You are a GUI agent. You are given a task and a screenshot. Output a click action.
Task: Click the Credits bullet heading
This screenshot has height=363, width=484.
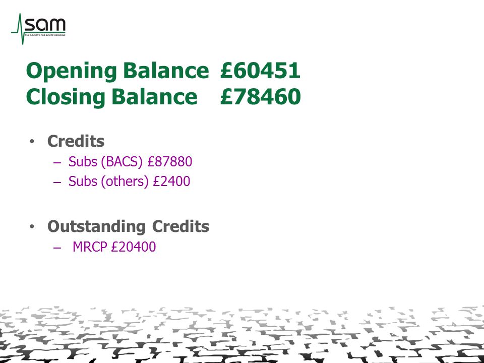(x=76, y=141)
